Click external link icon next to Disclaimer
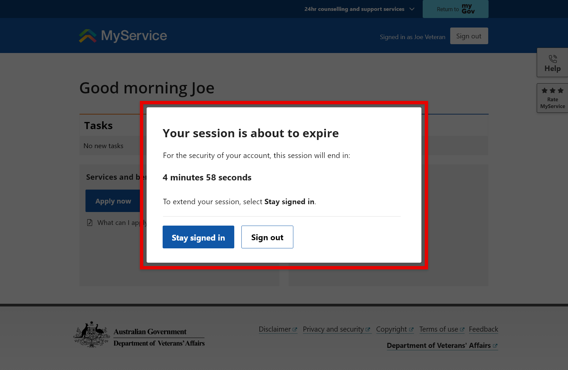The height and width of the screenshot is (370, 568). click(295, 330)
